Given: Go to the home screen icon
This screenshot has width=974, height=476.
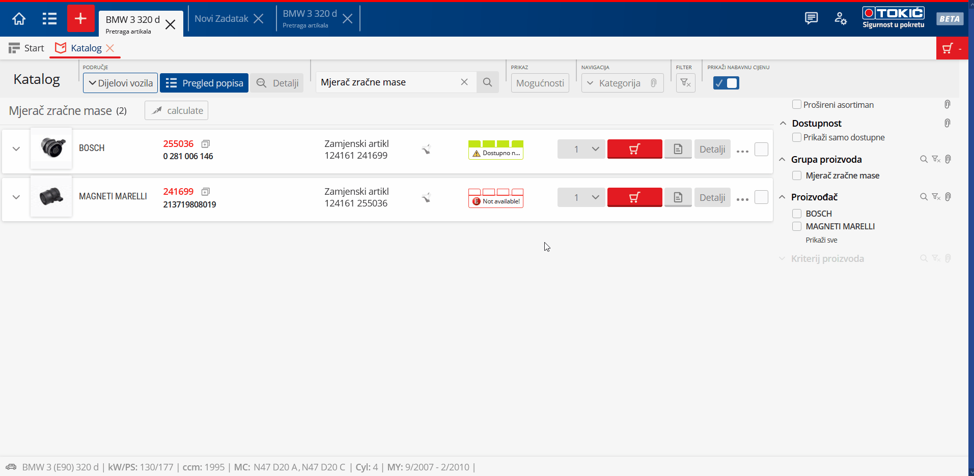Looking at the screenshot, I should pos(19,19).
